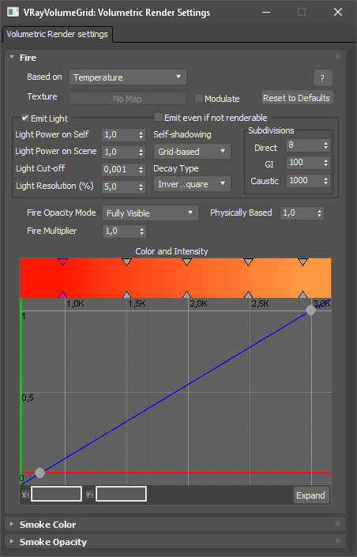Click Reset to Defaults button

coord(297,98)
